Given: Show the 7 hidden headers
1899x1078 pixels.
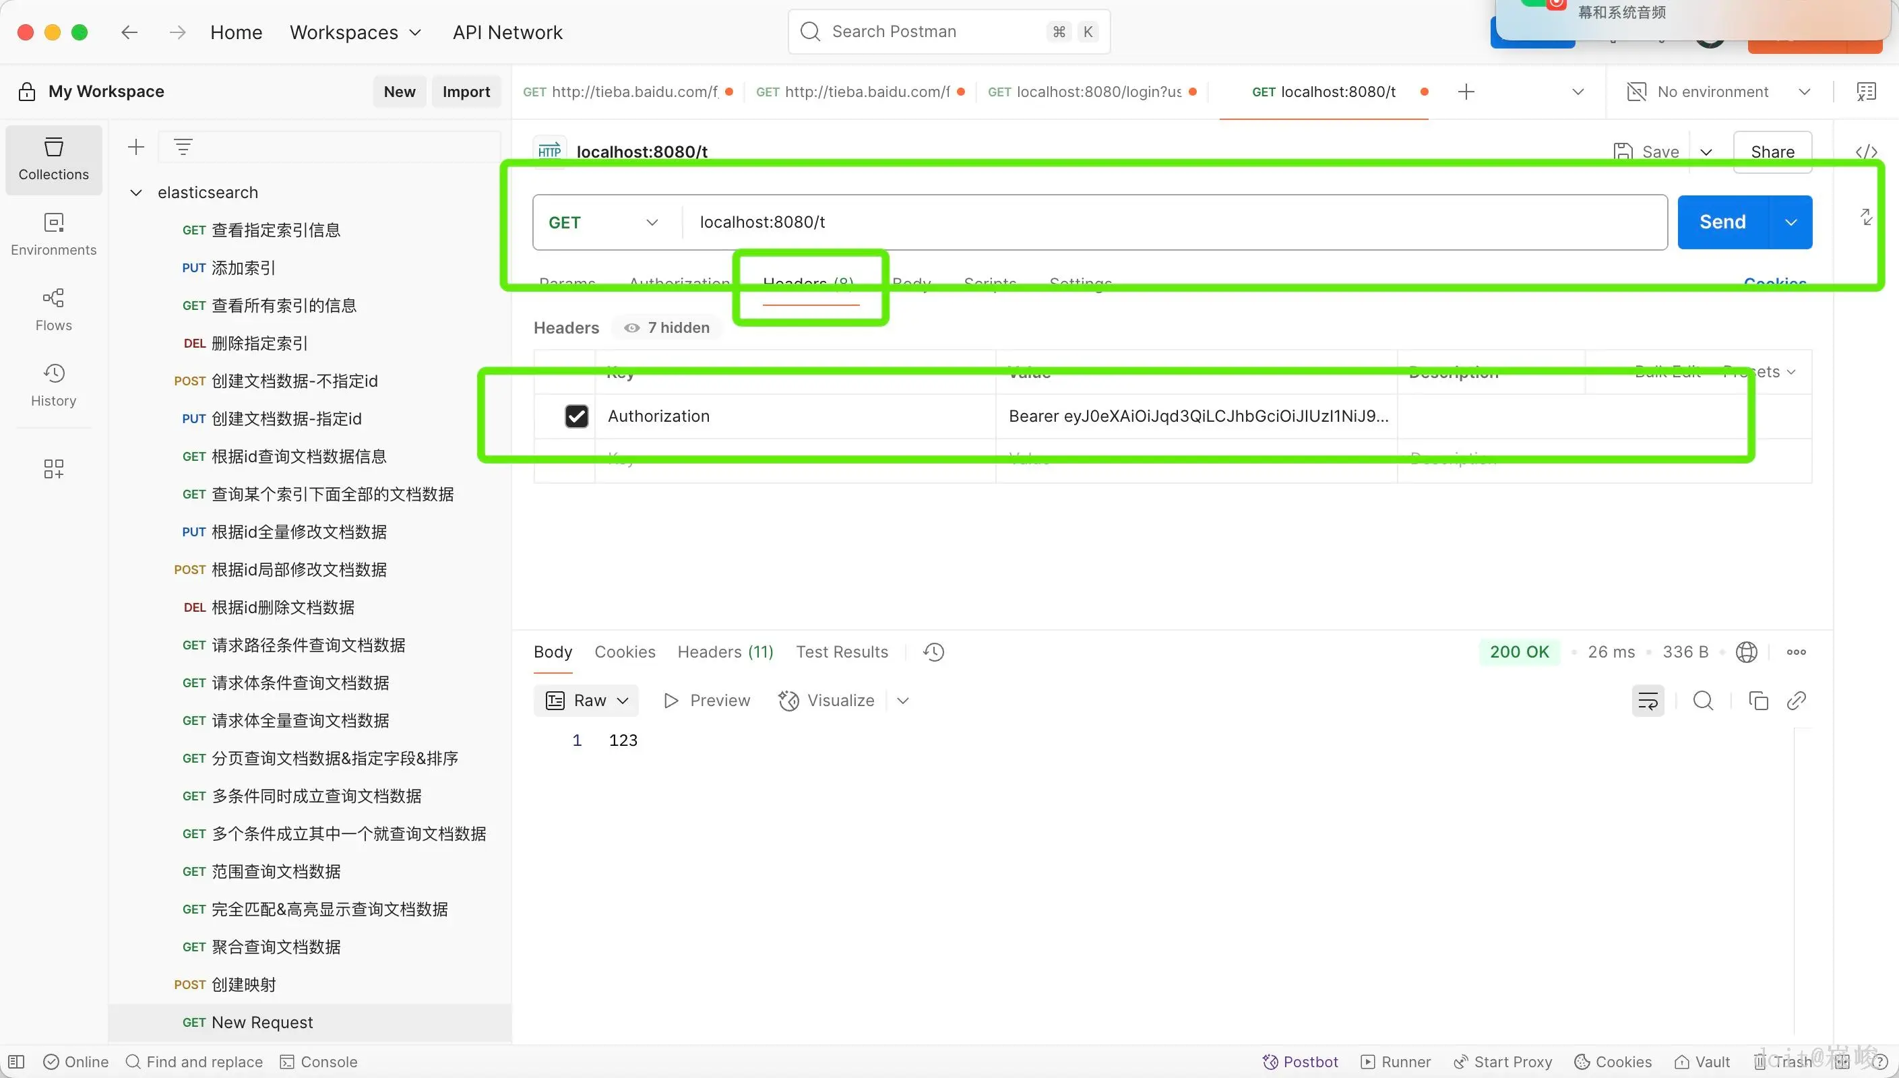Looking at the screenshot, I should coord(667,328).
